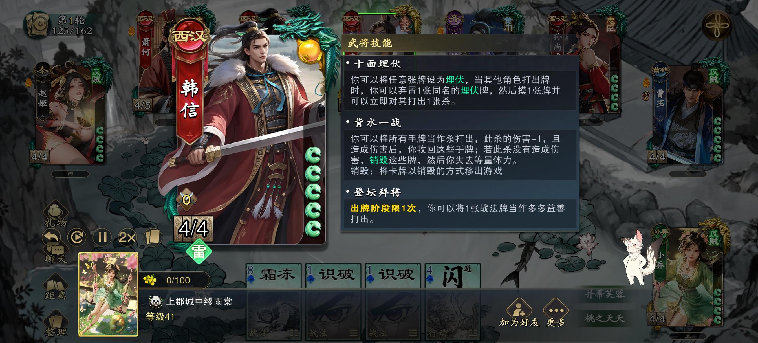Image resolution: width=758 pixels, height=343 pixels.
Task: Open the 礼物 gift bag icon
Action: click(55, 214)
